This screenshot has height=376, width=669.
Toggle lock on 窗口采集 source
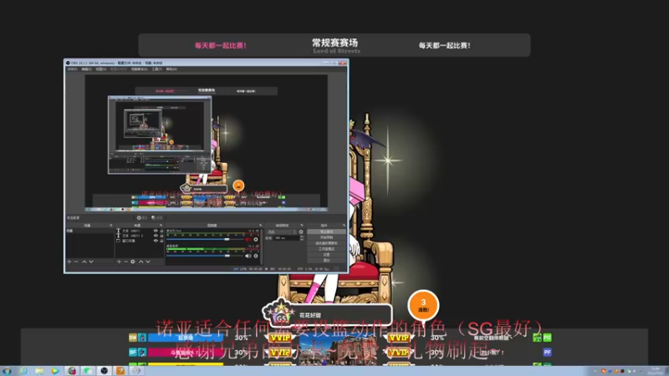click(161, 241)
